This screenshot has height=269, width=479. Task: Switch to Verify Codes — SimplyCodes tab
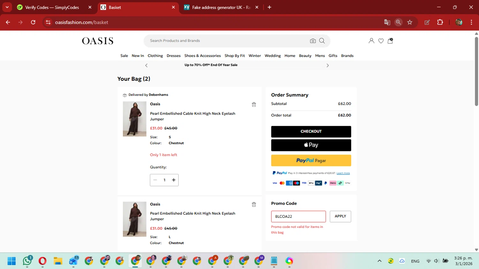(52, 7)
